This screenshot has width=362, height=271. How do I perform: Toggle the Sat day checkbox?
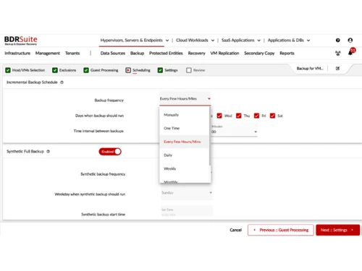point(272,116)
